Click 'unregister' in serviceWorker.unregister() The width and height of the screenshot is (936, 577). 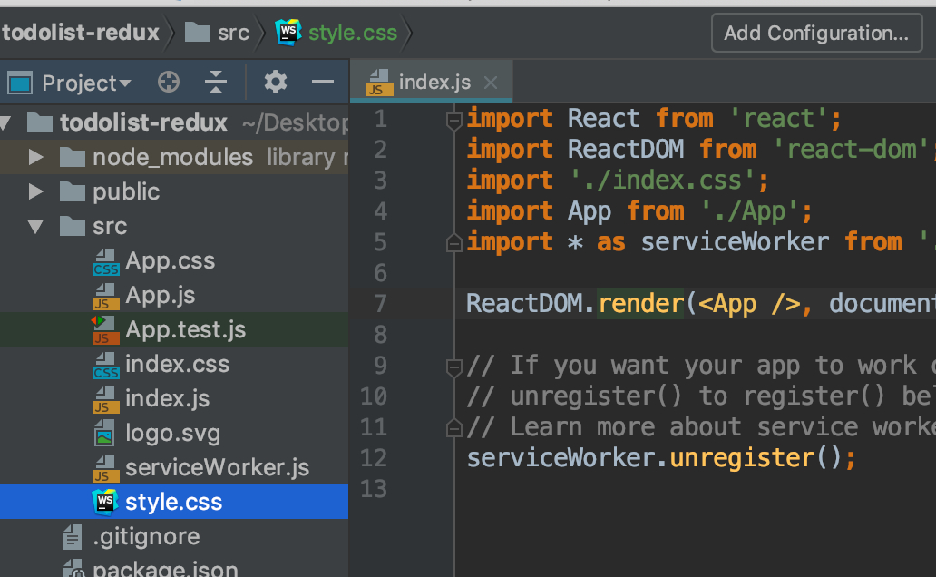[742, 459]
